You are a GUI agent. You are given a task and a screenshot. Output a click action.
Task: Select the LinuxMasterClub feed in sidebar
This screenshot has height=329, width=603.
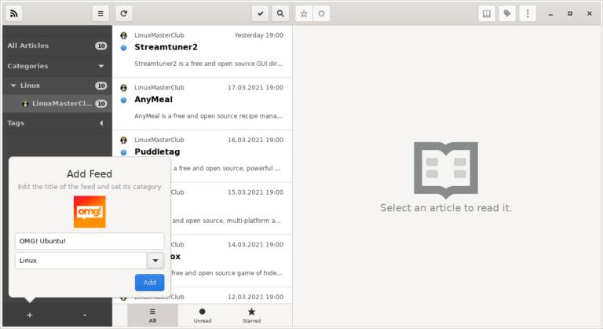[x=57, y=104]
